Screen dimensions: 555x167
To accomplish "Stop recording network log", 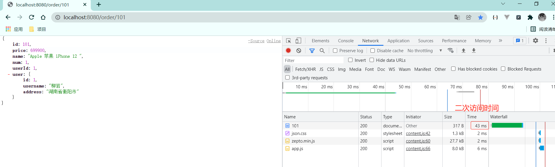I will pyautogui.click(x=288, y=50).
